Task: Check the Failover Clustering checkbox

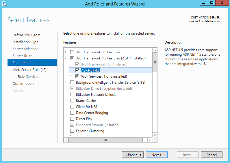Action: tap(72, 131)
